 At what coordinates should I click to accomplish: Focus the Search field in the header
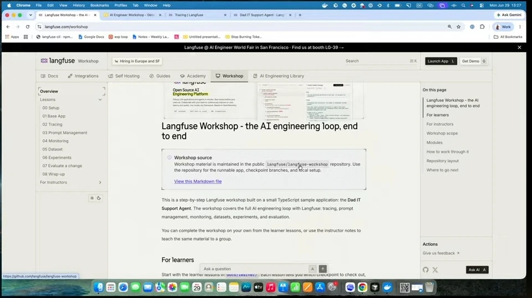tap(381, 61)
